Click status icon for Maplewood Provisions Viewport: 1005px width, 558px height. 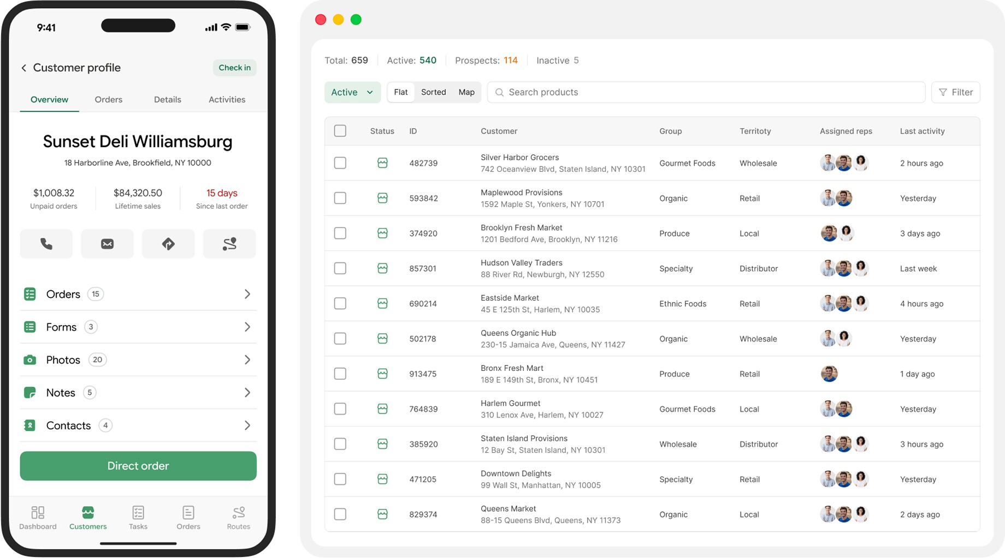pyautogui.click(x=382, y=198)
